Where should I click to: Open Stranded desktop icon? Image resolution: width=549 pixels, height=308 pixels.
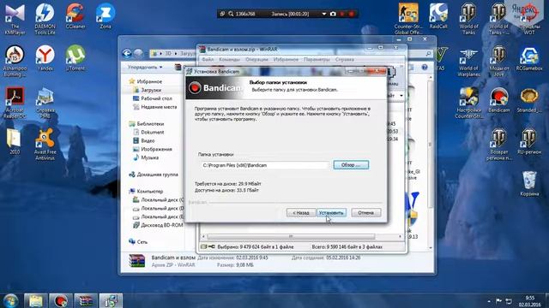[x=529, y=100]
